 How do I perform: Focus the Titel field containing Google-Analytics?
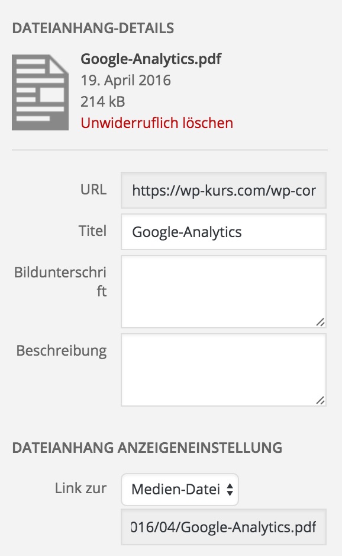pyautogui.click(x=224, y=232)
